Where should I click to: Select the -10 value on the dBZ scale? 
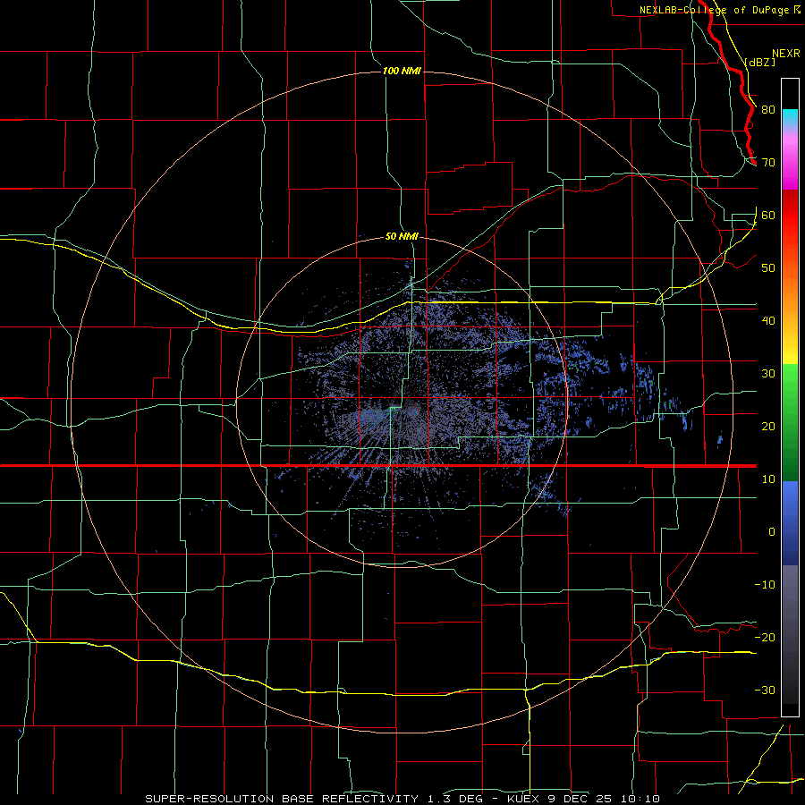pos(765,584)
